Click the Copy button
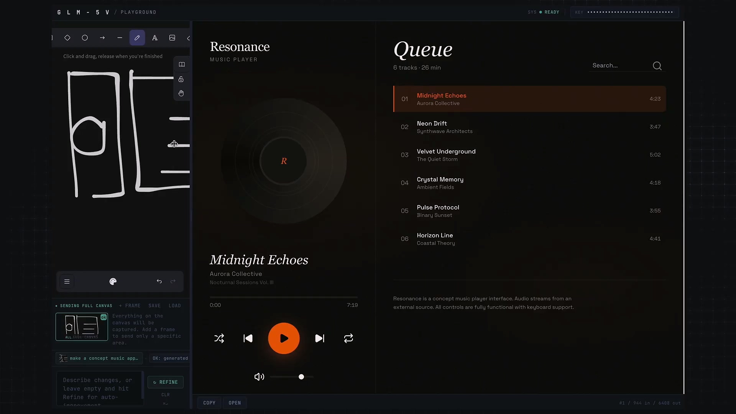Viewport: 736px width, 414px height. click(209, 403)
